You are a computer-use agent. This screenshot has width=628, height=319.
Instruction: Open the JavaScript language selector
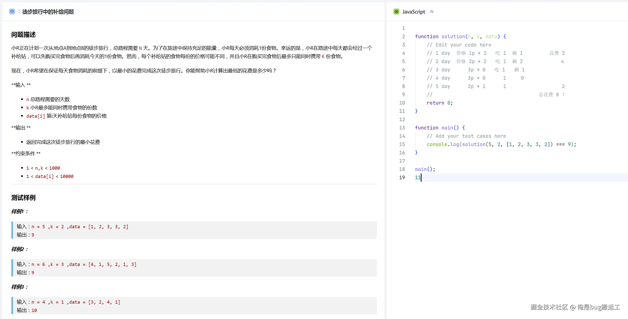pos(414,12)
